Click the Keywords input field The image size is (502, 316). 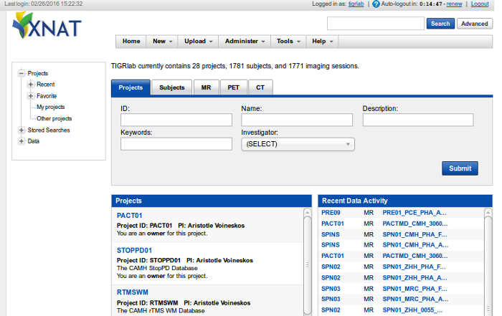pos(176,144)
